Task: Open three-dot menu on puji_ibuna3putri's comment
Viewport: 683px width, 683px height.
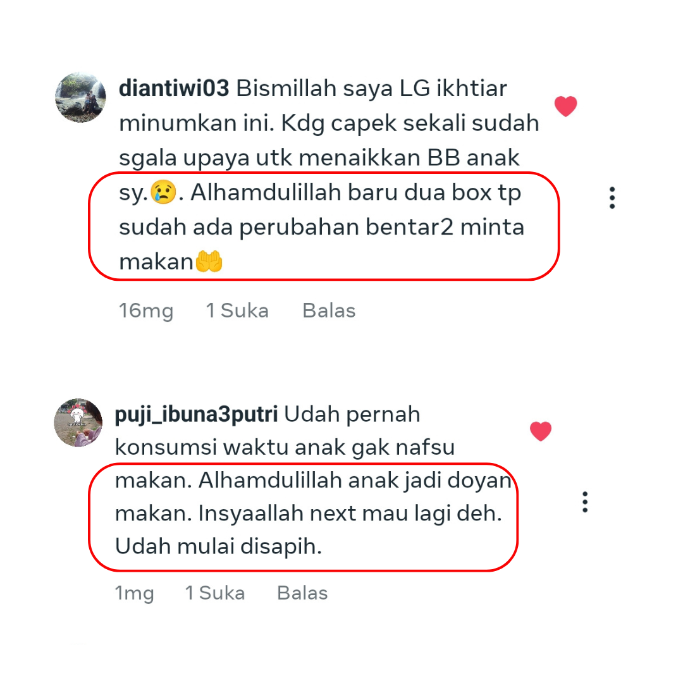Action: pos(584,501)
